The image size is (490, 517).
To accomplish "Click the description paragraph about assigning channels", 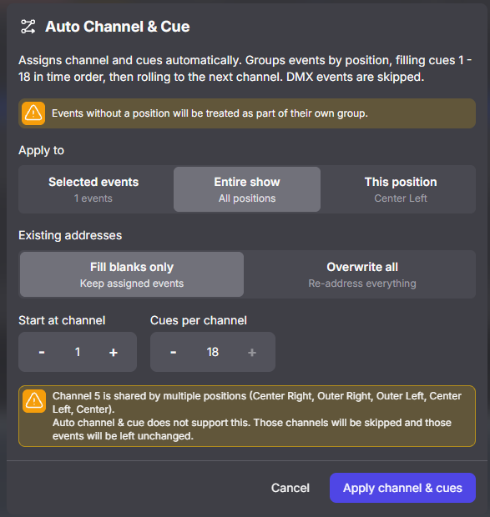I will pyautogui.click(x=245, y=68).
